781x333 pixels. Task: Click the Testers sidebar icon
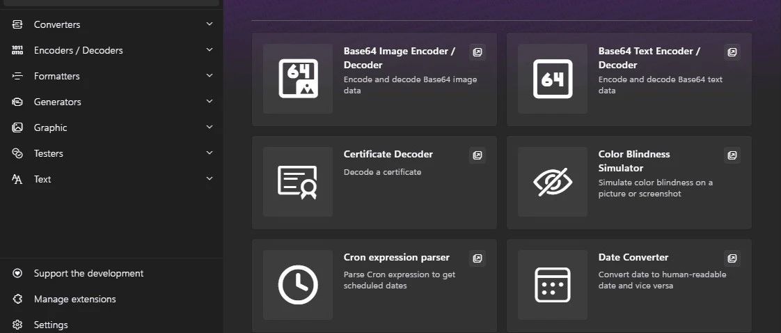17,153
